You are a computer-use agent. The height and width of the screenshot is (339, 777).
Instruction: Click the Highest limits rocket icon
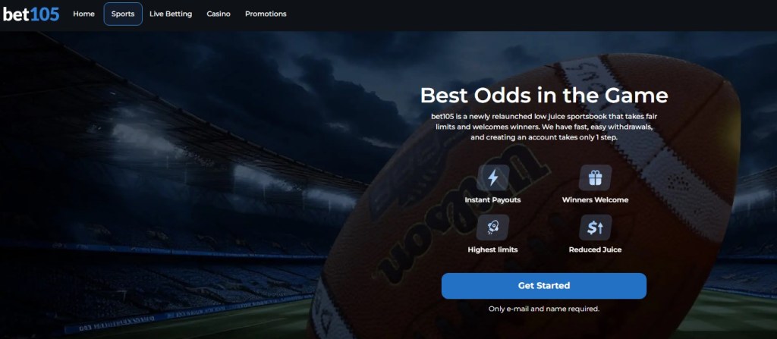coord(492,228)
